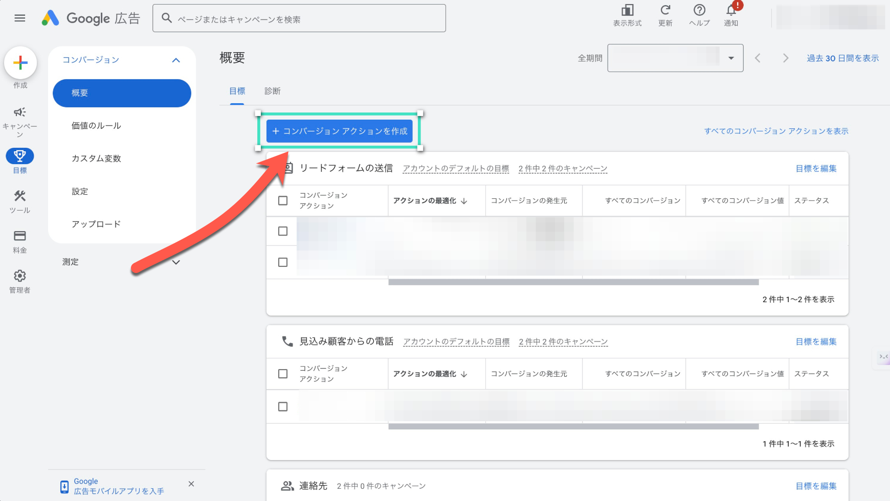Image resolution: width=890 pixels, height=501 pixels.
Task: Check the second row checkbox in リードフォームの送信 table
Action: (282, 262)
